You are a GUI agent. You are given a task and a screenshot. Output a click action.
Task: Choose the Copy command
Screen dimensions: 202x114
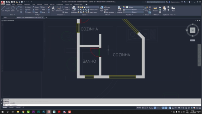tap(28, 10)
